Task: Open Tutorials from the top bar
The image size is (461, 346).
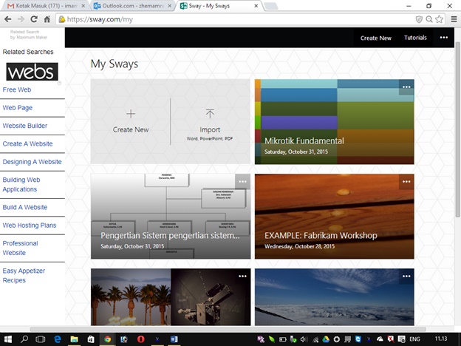Action: point(415,38)
